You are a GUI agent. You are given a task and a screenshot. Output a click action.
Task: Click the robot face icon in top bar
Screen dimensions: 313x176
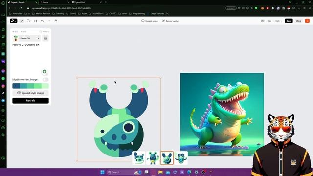coord(269,21)
